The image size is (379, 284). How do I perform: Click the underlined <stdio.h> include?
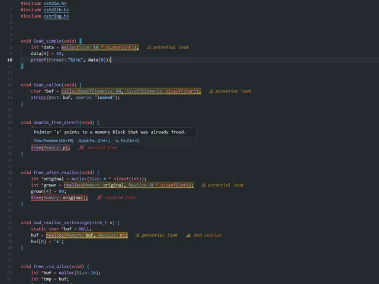coord(55,4)
